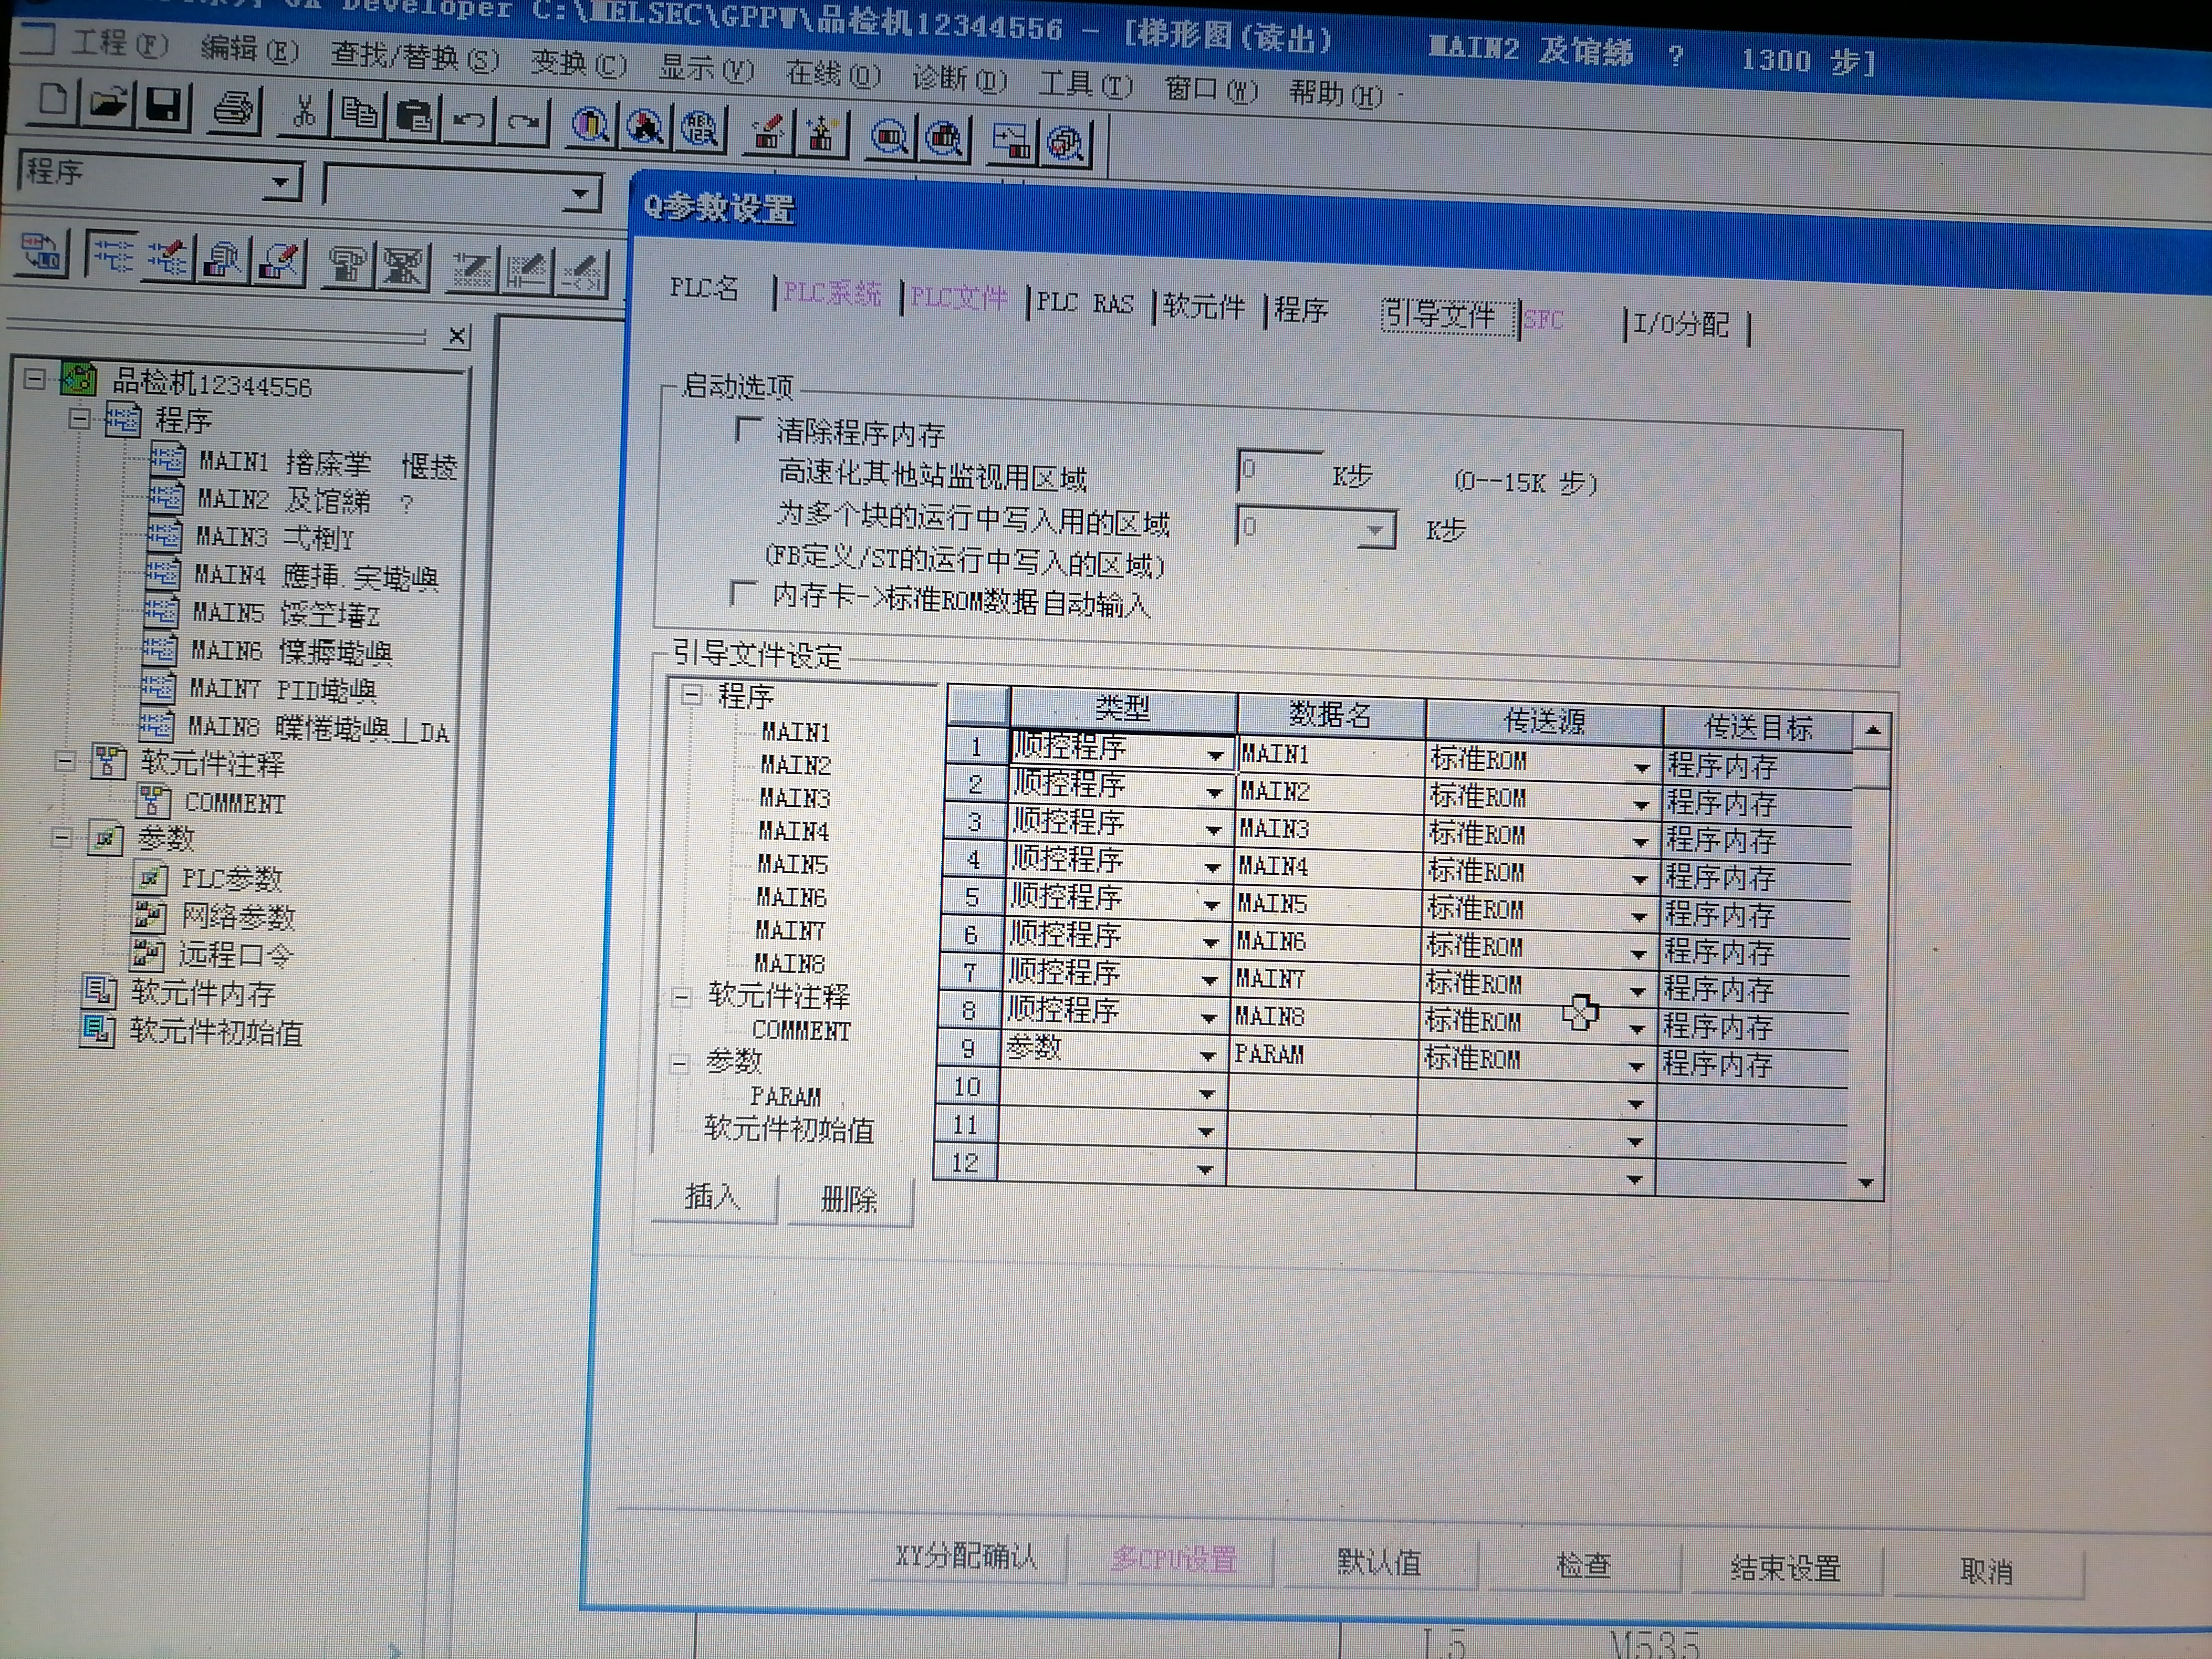Collapse the 软元件注释 node in project tree
Image resolution: width=2212 pixels, height=1659 pixels.
click(x=65, y=762)
